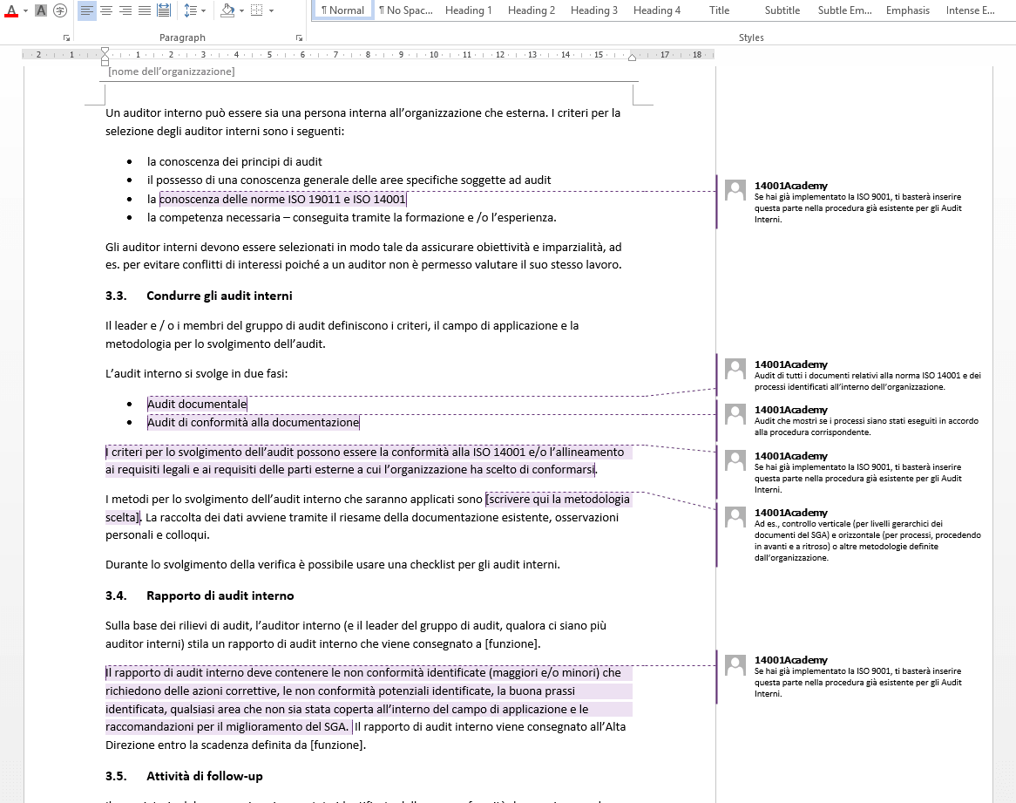Screen dimensions: 1016x803
Task: Click the justify text icon
Action: (145, 10)
